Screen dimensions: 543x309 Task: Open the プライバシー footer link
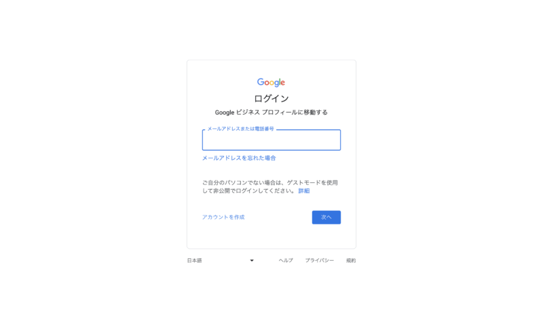319,261
